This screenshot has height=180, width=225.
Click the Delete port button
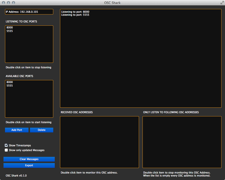(x=41, y=130)
